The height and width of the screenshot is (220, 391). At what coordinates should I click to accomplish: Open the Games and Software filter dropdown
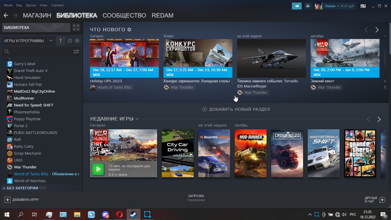point(28,41)
